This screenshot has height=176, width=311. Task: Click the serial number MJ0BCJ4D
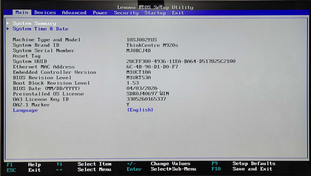[x=138, y=51]
